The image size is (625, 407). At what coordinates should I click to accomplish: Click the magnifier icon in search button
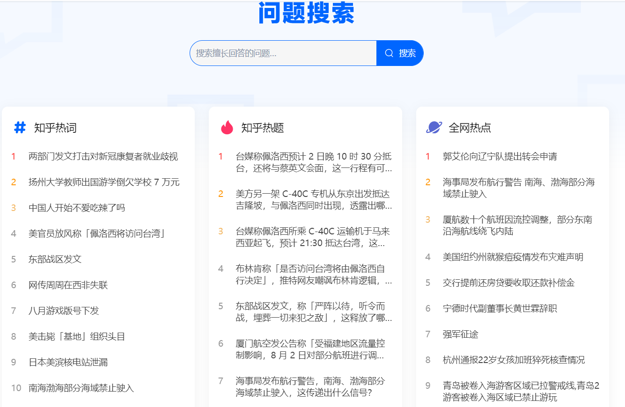389,53
